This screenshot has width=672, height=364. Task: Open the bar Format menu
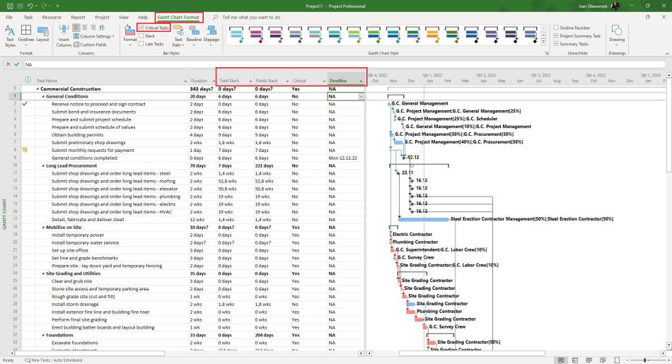[130, 36]
